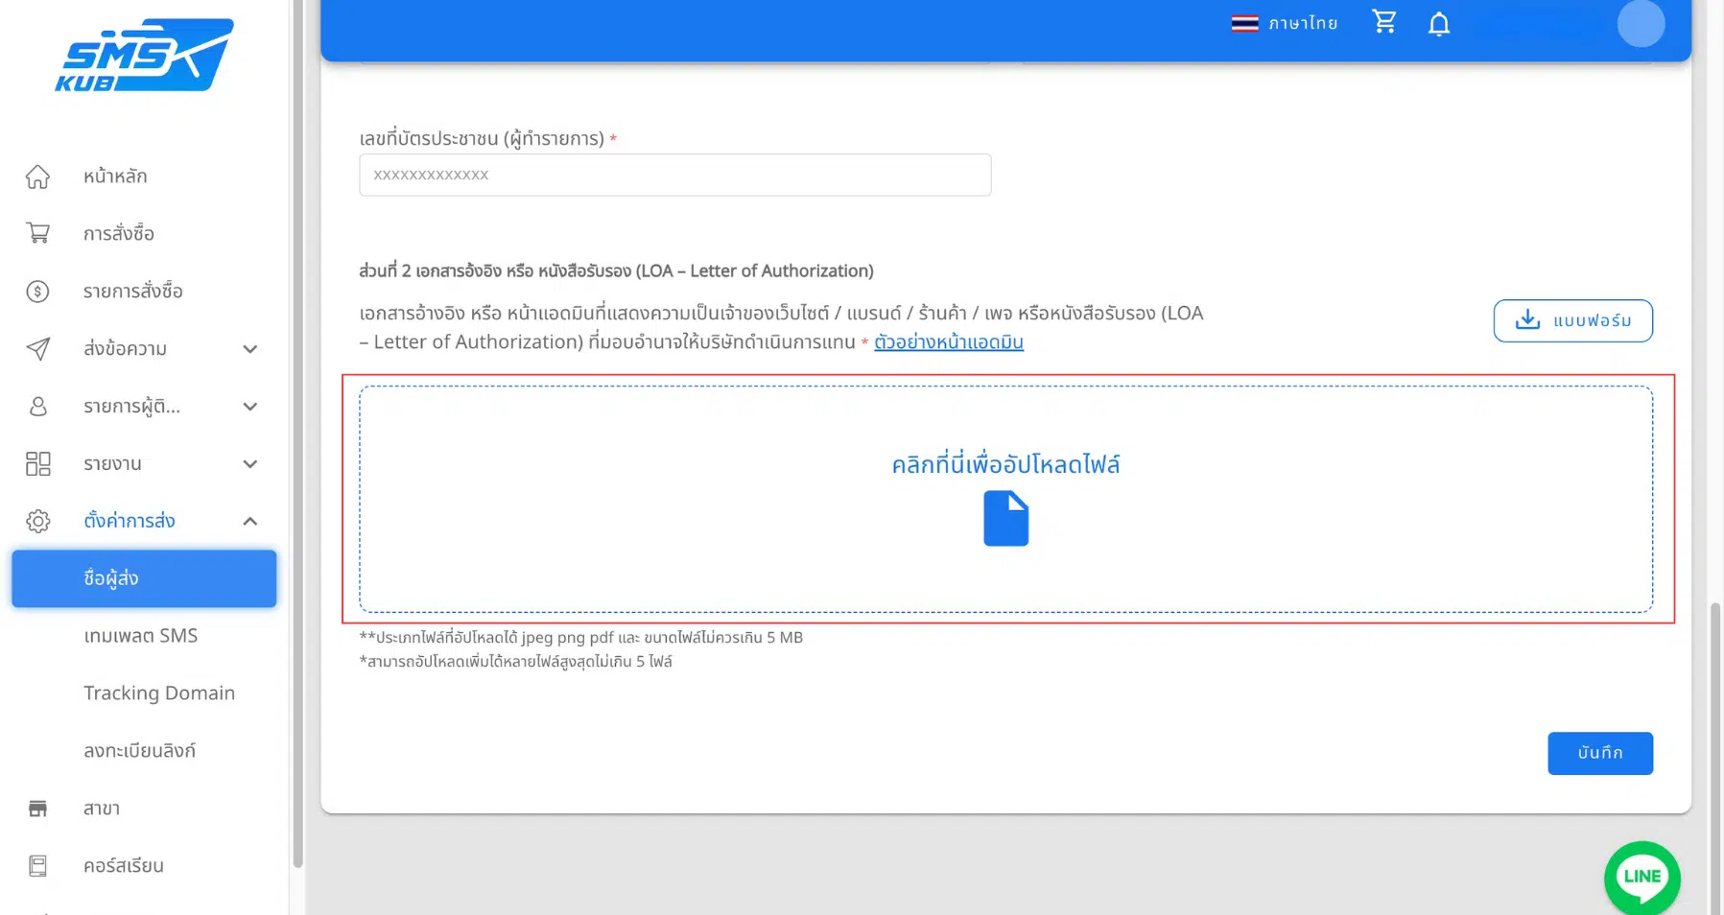
Task: Select ชื่อผู้ส่ง submenu item
Action: pyautogui.click(x=144, y=578)
